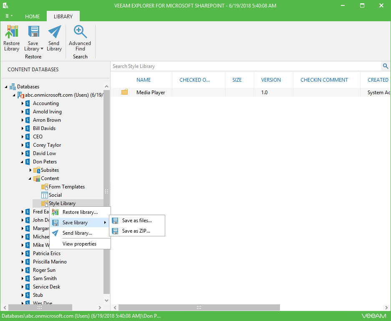Click the Send Library ribbon icon
391x321 pixels.
point(54,32)
